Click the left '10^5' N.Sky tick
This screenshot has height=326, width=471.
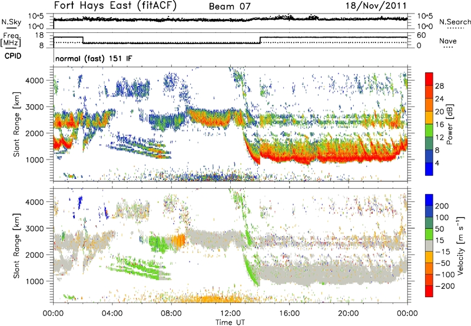tap(36, 16)
